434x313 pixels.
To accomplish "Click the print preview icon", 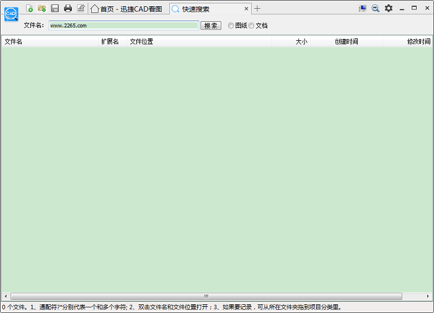I will coord(81,9).
